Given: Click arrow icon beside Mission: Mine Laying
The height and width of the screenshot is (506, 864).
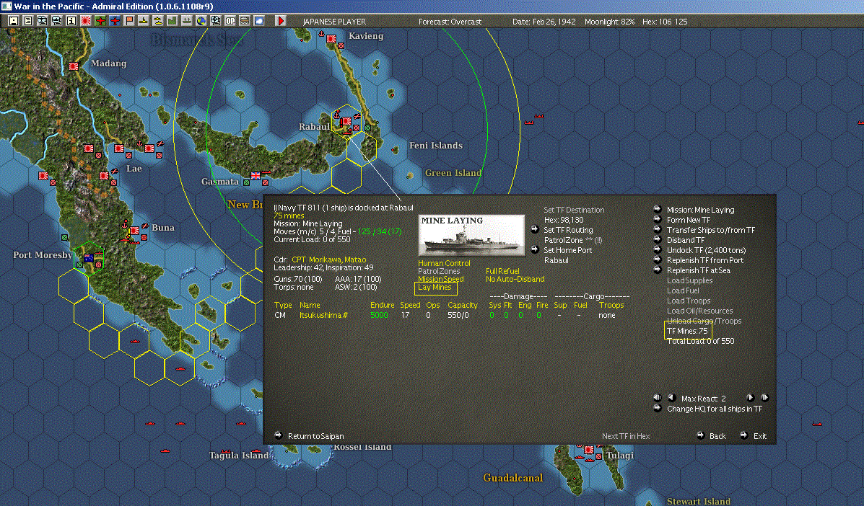Looking at the screenshot, I should (658, 209).
